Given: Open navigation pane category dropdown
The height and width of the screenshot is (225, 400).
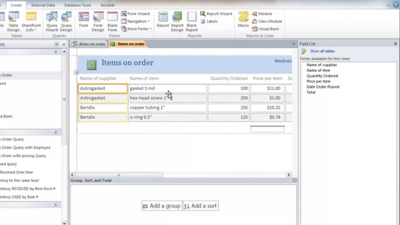Looking at the screenshot, I should (x=57, y=44).
